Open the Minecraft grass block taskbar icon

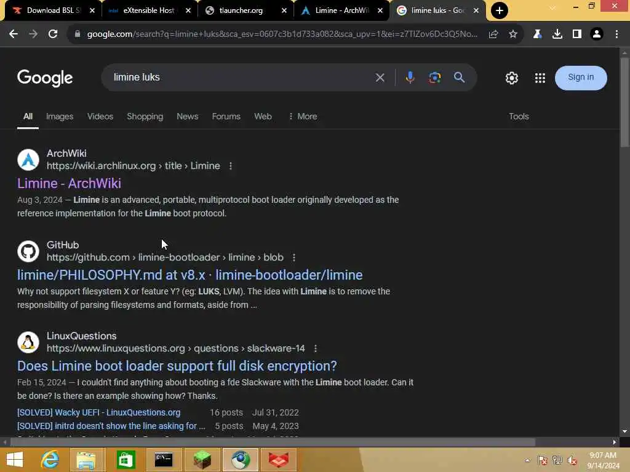[202, 460]
